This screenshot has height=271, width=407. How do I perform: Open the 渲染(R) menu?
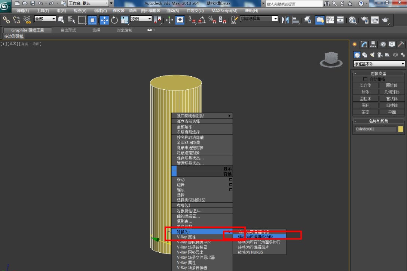(x=172, y=11)
